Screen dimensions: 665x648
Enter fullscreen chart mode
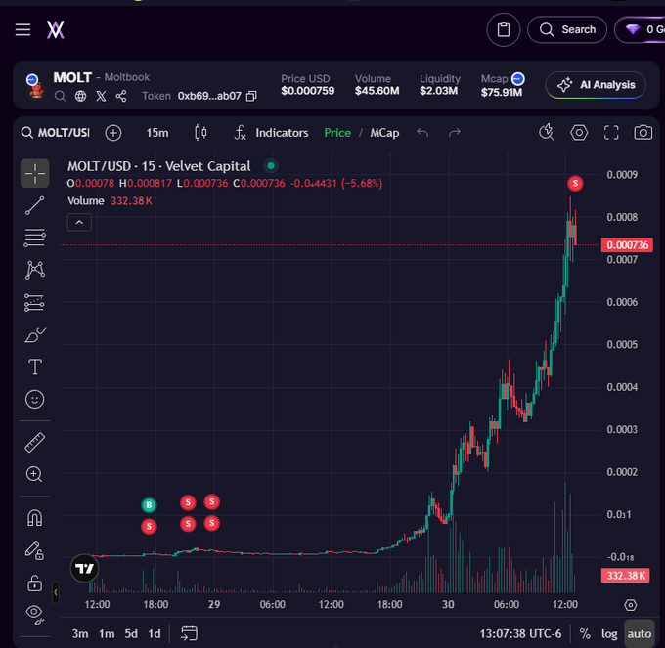[x=611, y=132]
